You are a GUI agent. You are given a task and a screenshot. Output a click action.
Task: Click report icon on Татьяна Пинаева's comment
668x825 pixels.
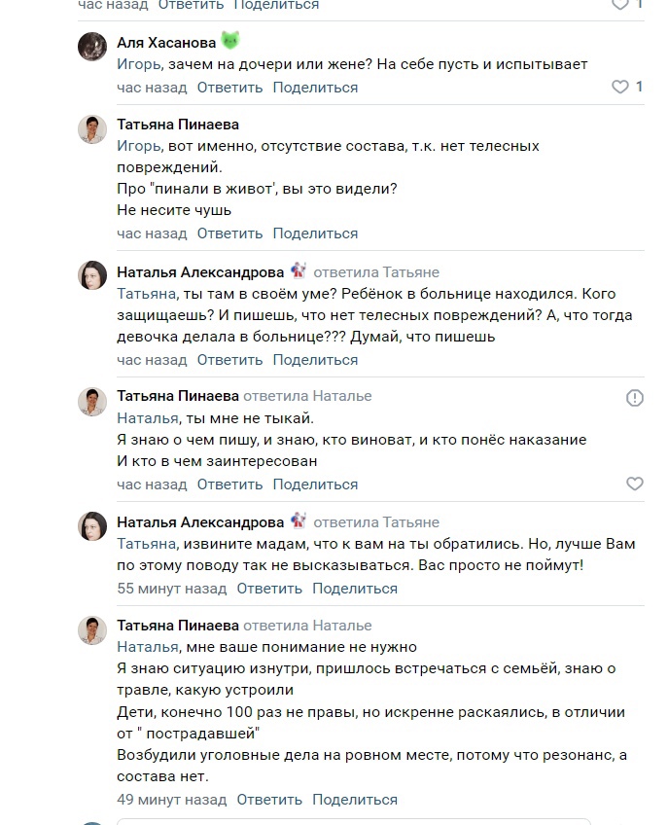635,398
